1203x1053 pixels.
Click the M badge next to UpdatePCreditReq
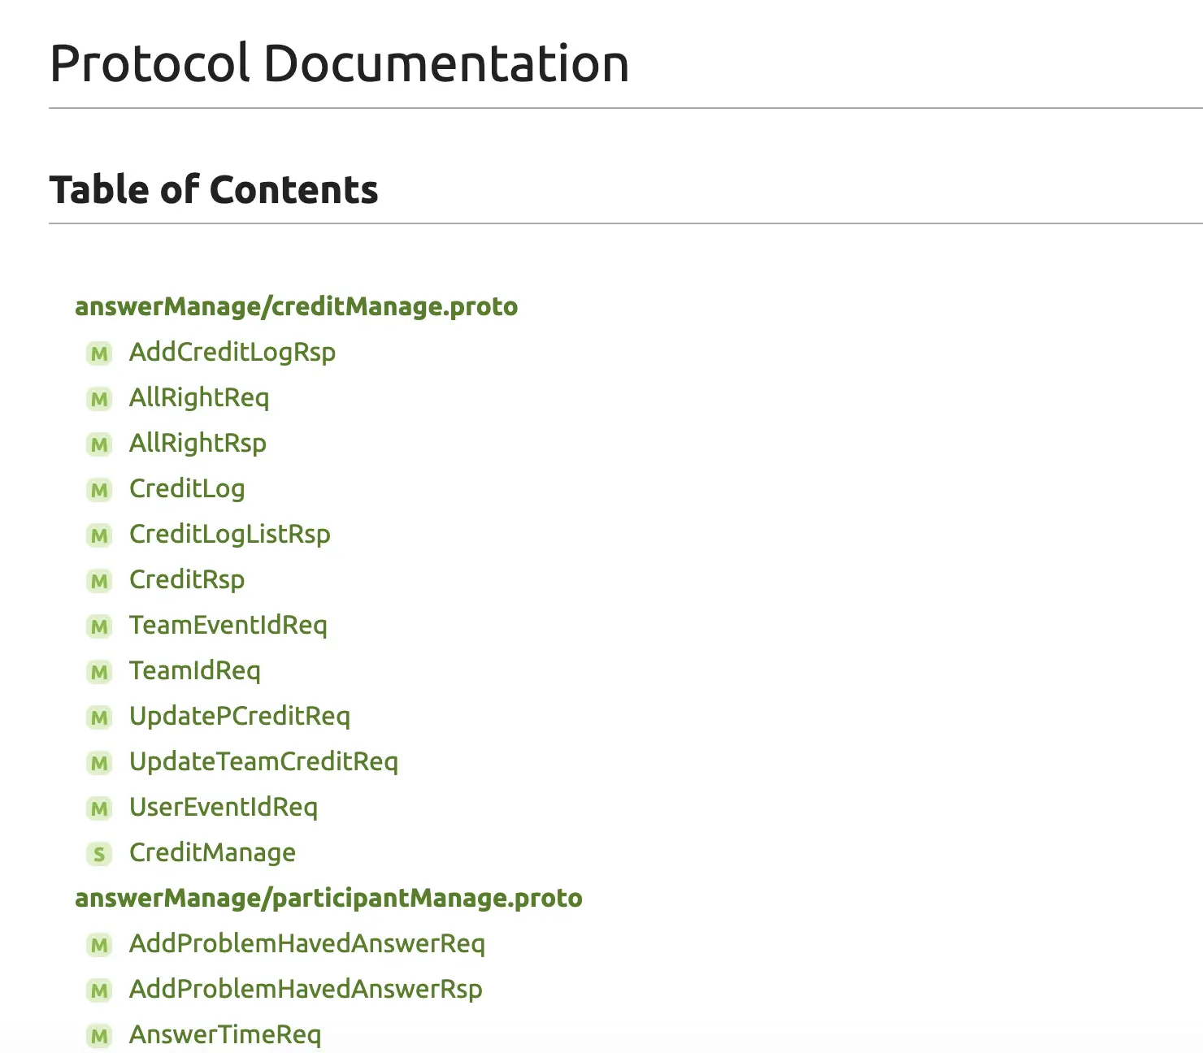tap(99, 717)
